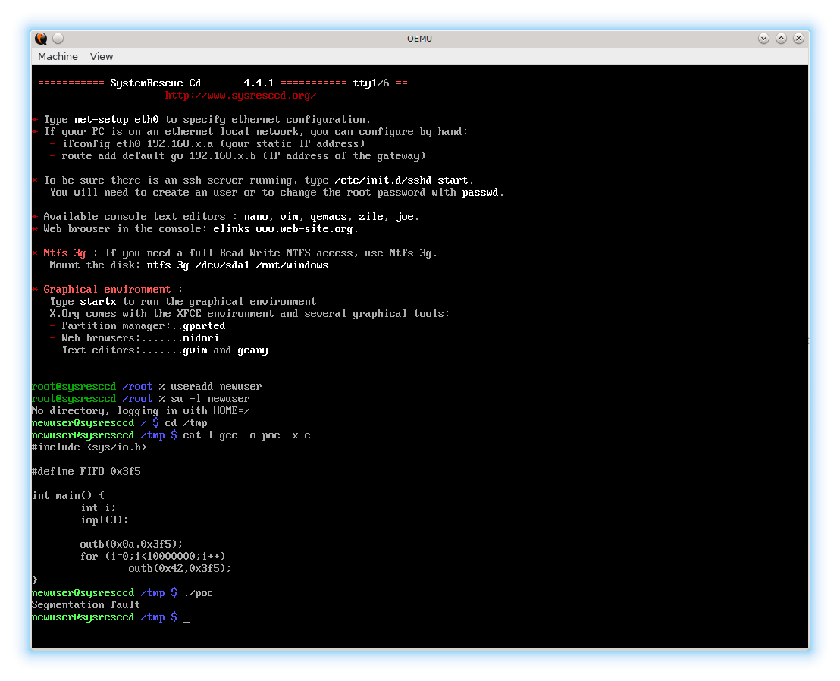Click the './poc' command
840x681 pixels.
198,592
